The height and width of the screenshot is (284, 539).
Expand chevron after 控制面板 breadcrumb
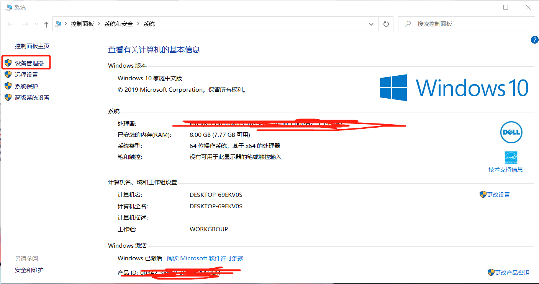[x=99, y=24]
